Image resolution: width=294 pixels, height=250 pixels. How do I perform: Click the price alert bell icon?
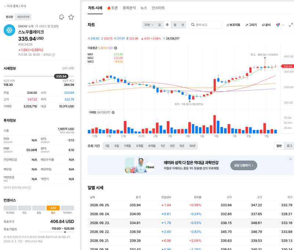(61, 17)
